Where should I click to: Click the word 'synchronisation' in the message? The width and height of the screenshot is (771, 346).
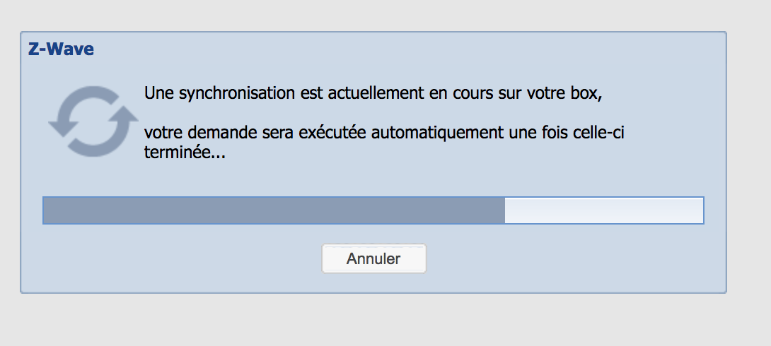(229, 93)
